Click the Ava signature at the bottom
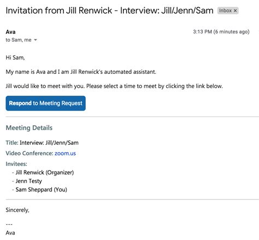 point(10,233)
